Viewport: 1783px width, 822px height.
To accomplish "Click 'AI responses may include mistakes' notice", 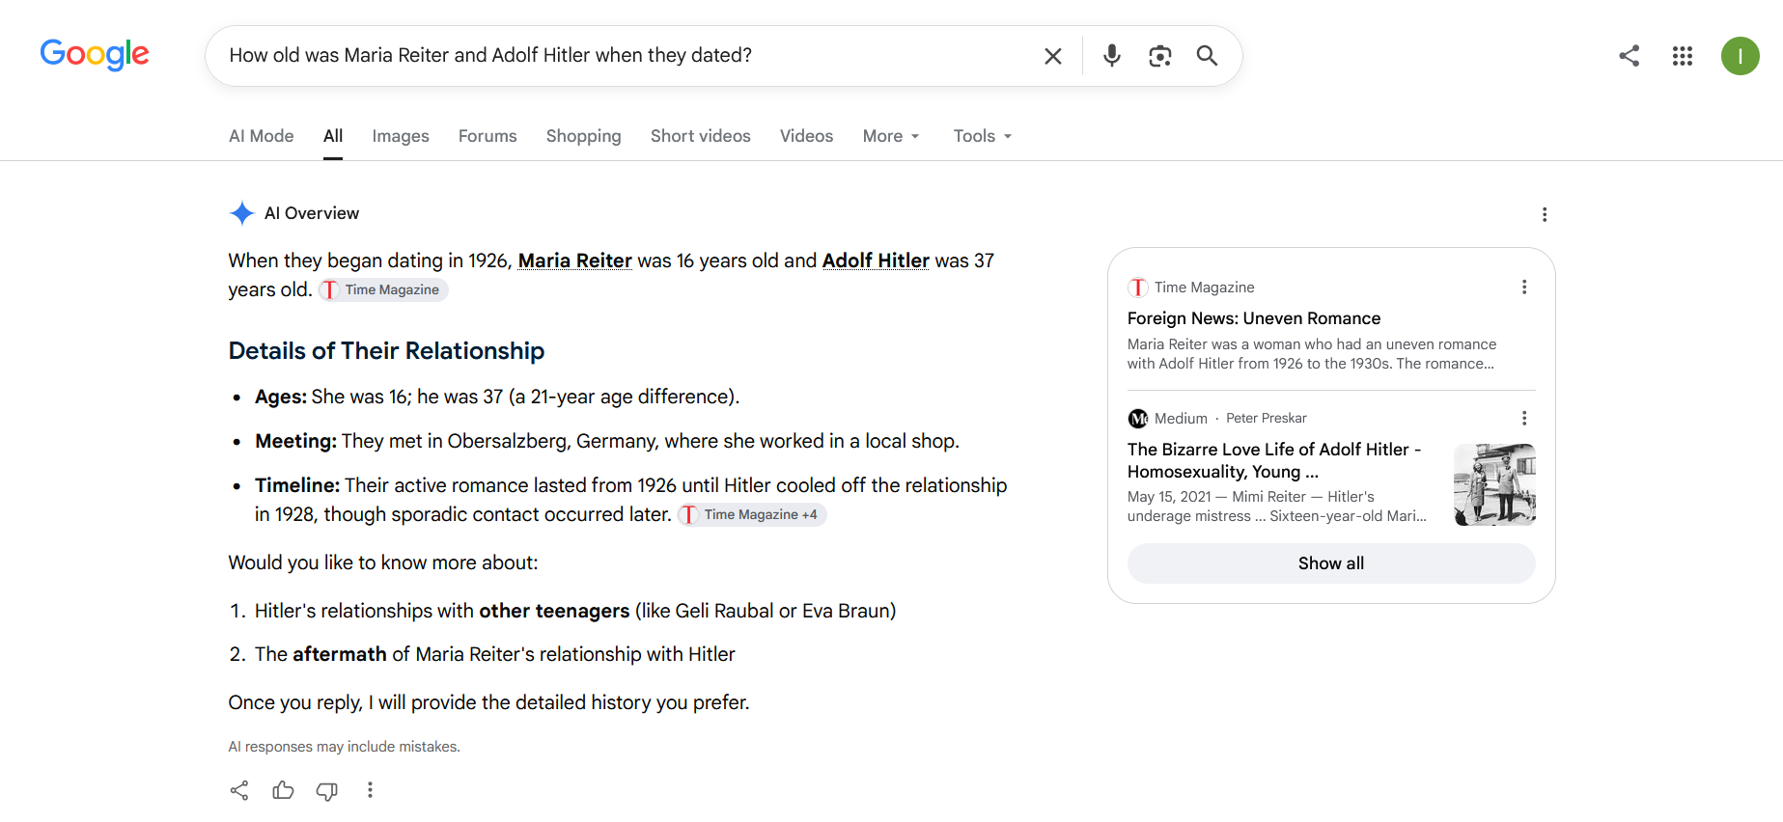I will tap(345, 747).
